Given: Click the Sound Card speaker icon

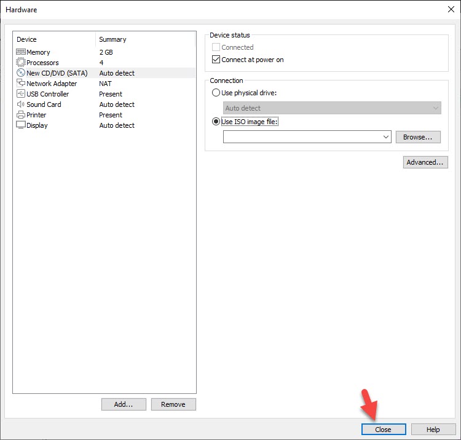Looking at the screenshot, I should (x=21, y=104).
